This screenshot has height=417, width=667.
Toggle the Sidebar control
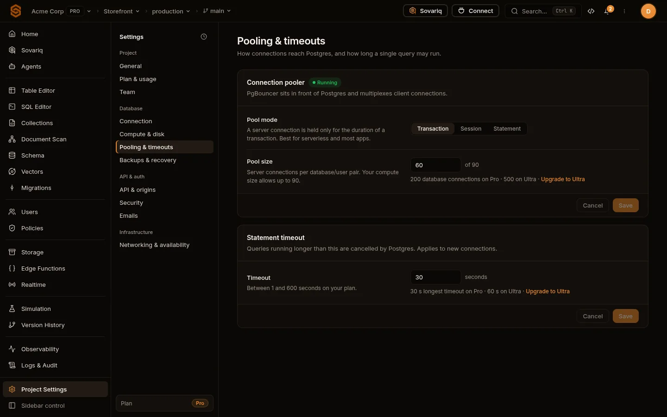[56, 405]
